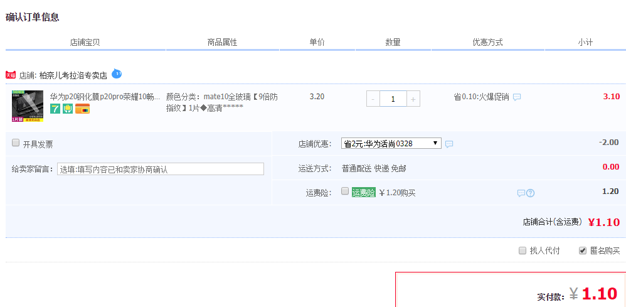Enable the 开具发票 invoice checkbox

pyautogui.click(x=16, y=143)
